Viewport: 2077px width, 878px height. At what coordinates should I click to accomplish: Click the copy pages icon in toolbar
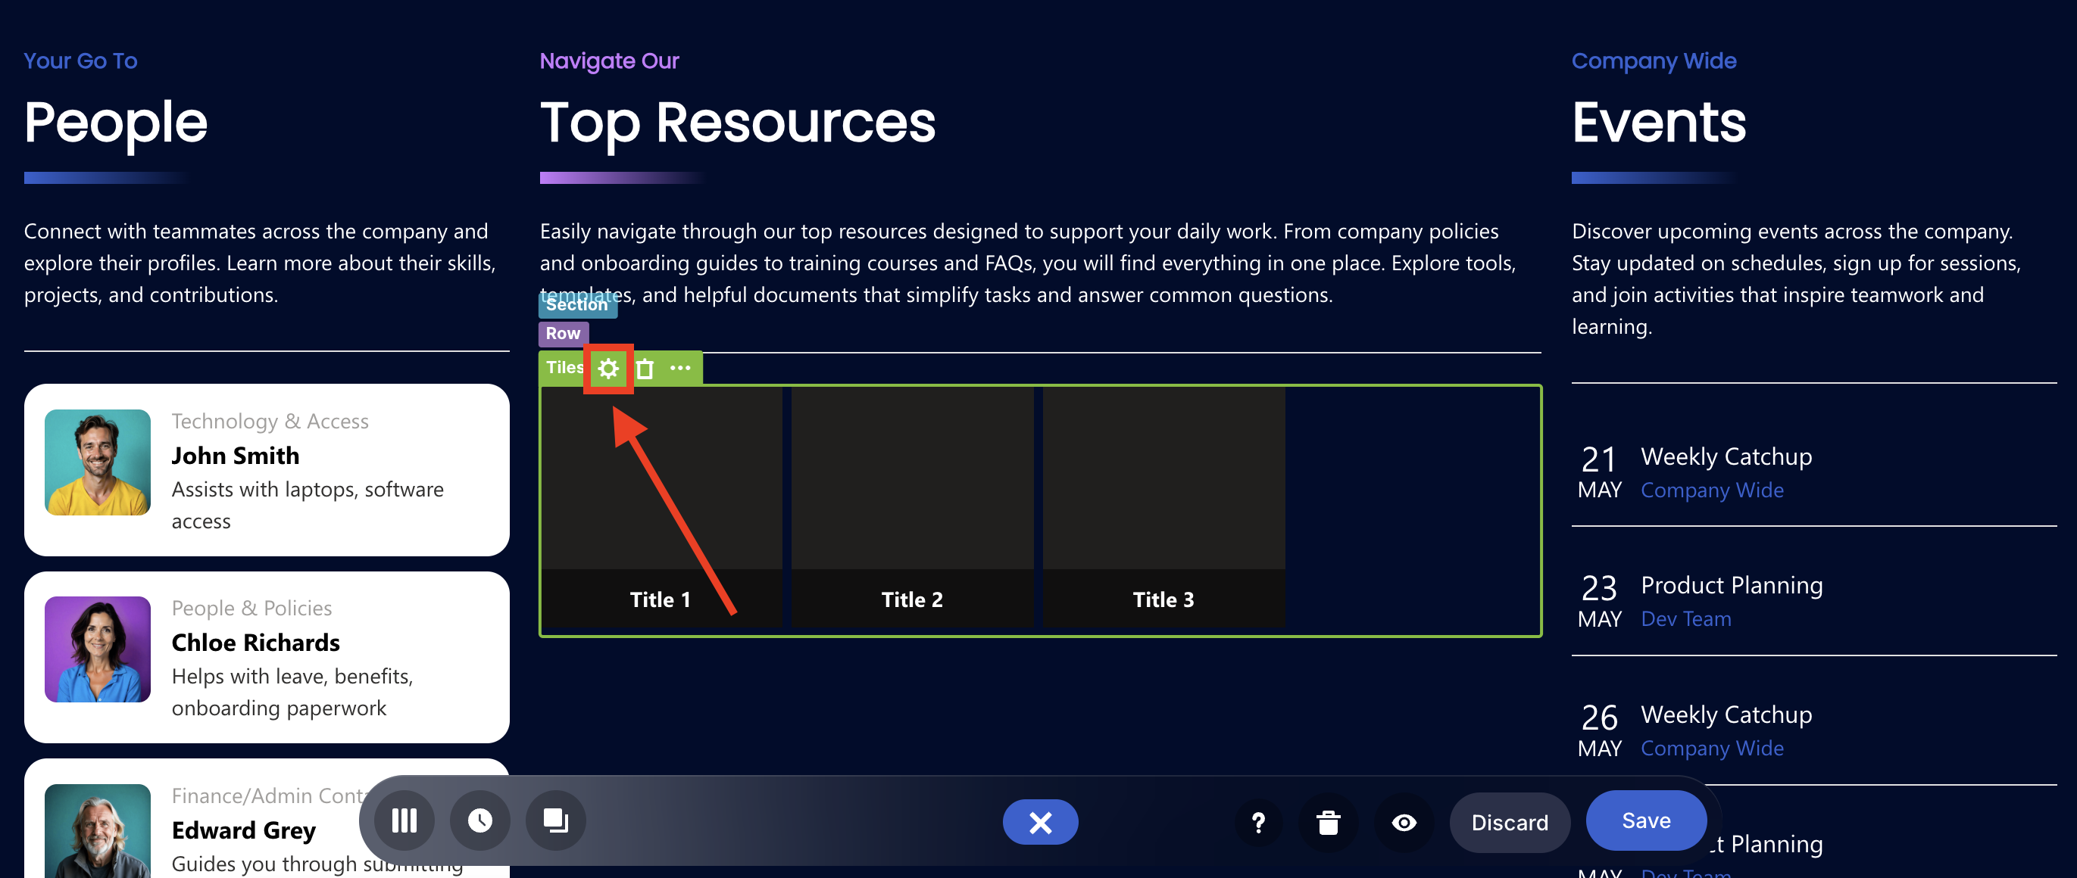point(555,820)
